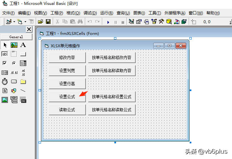Image resolution: width=232 pixels, height=159 pixels.
Task: Click the General tab in toolbox
Action: [16, 37]
